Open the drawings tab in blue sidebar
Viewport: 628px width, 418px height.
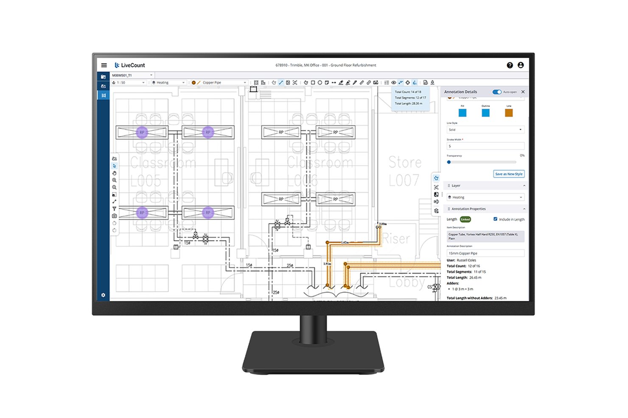(103, 86)
